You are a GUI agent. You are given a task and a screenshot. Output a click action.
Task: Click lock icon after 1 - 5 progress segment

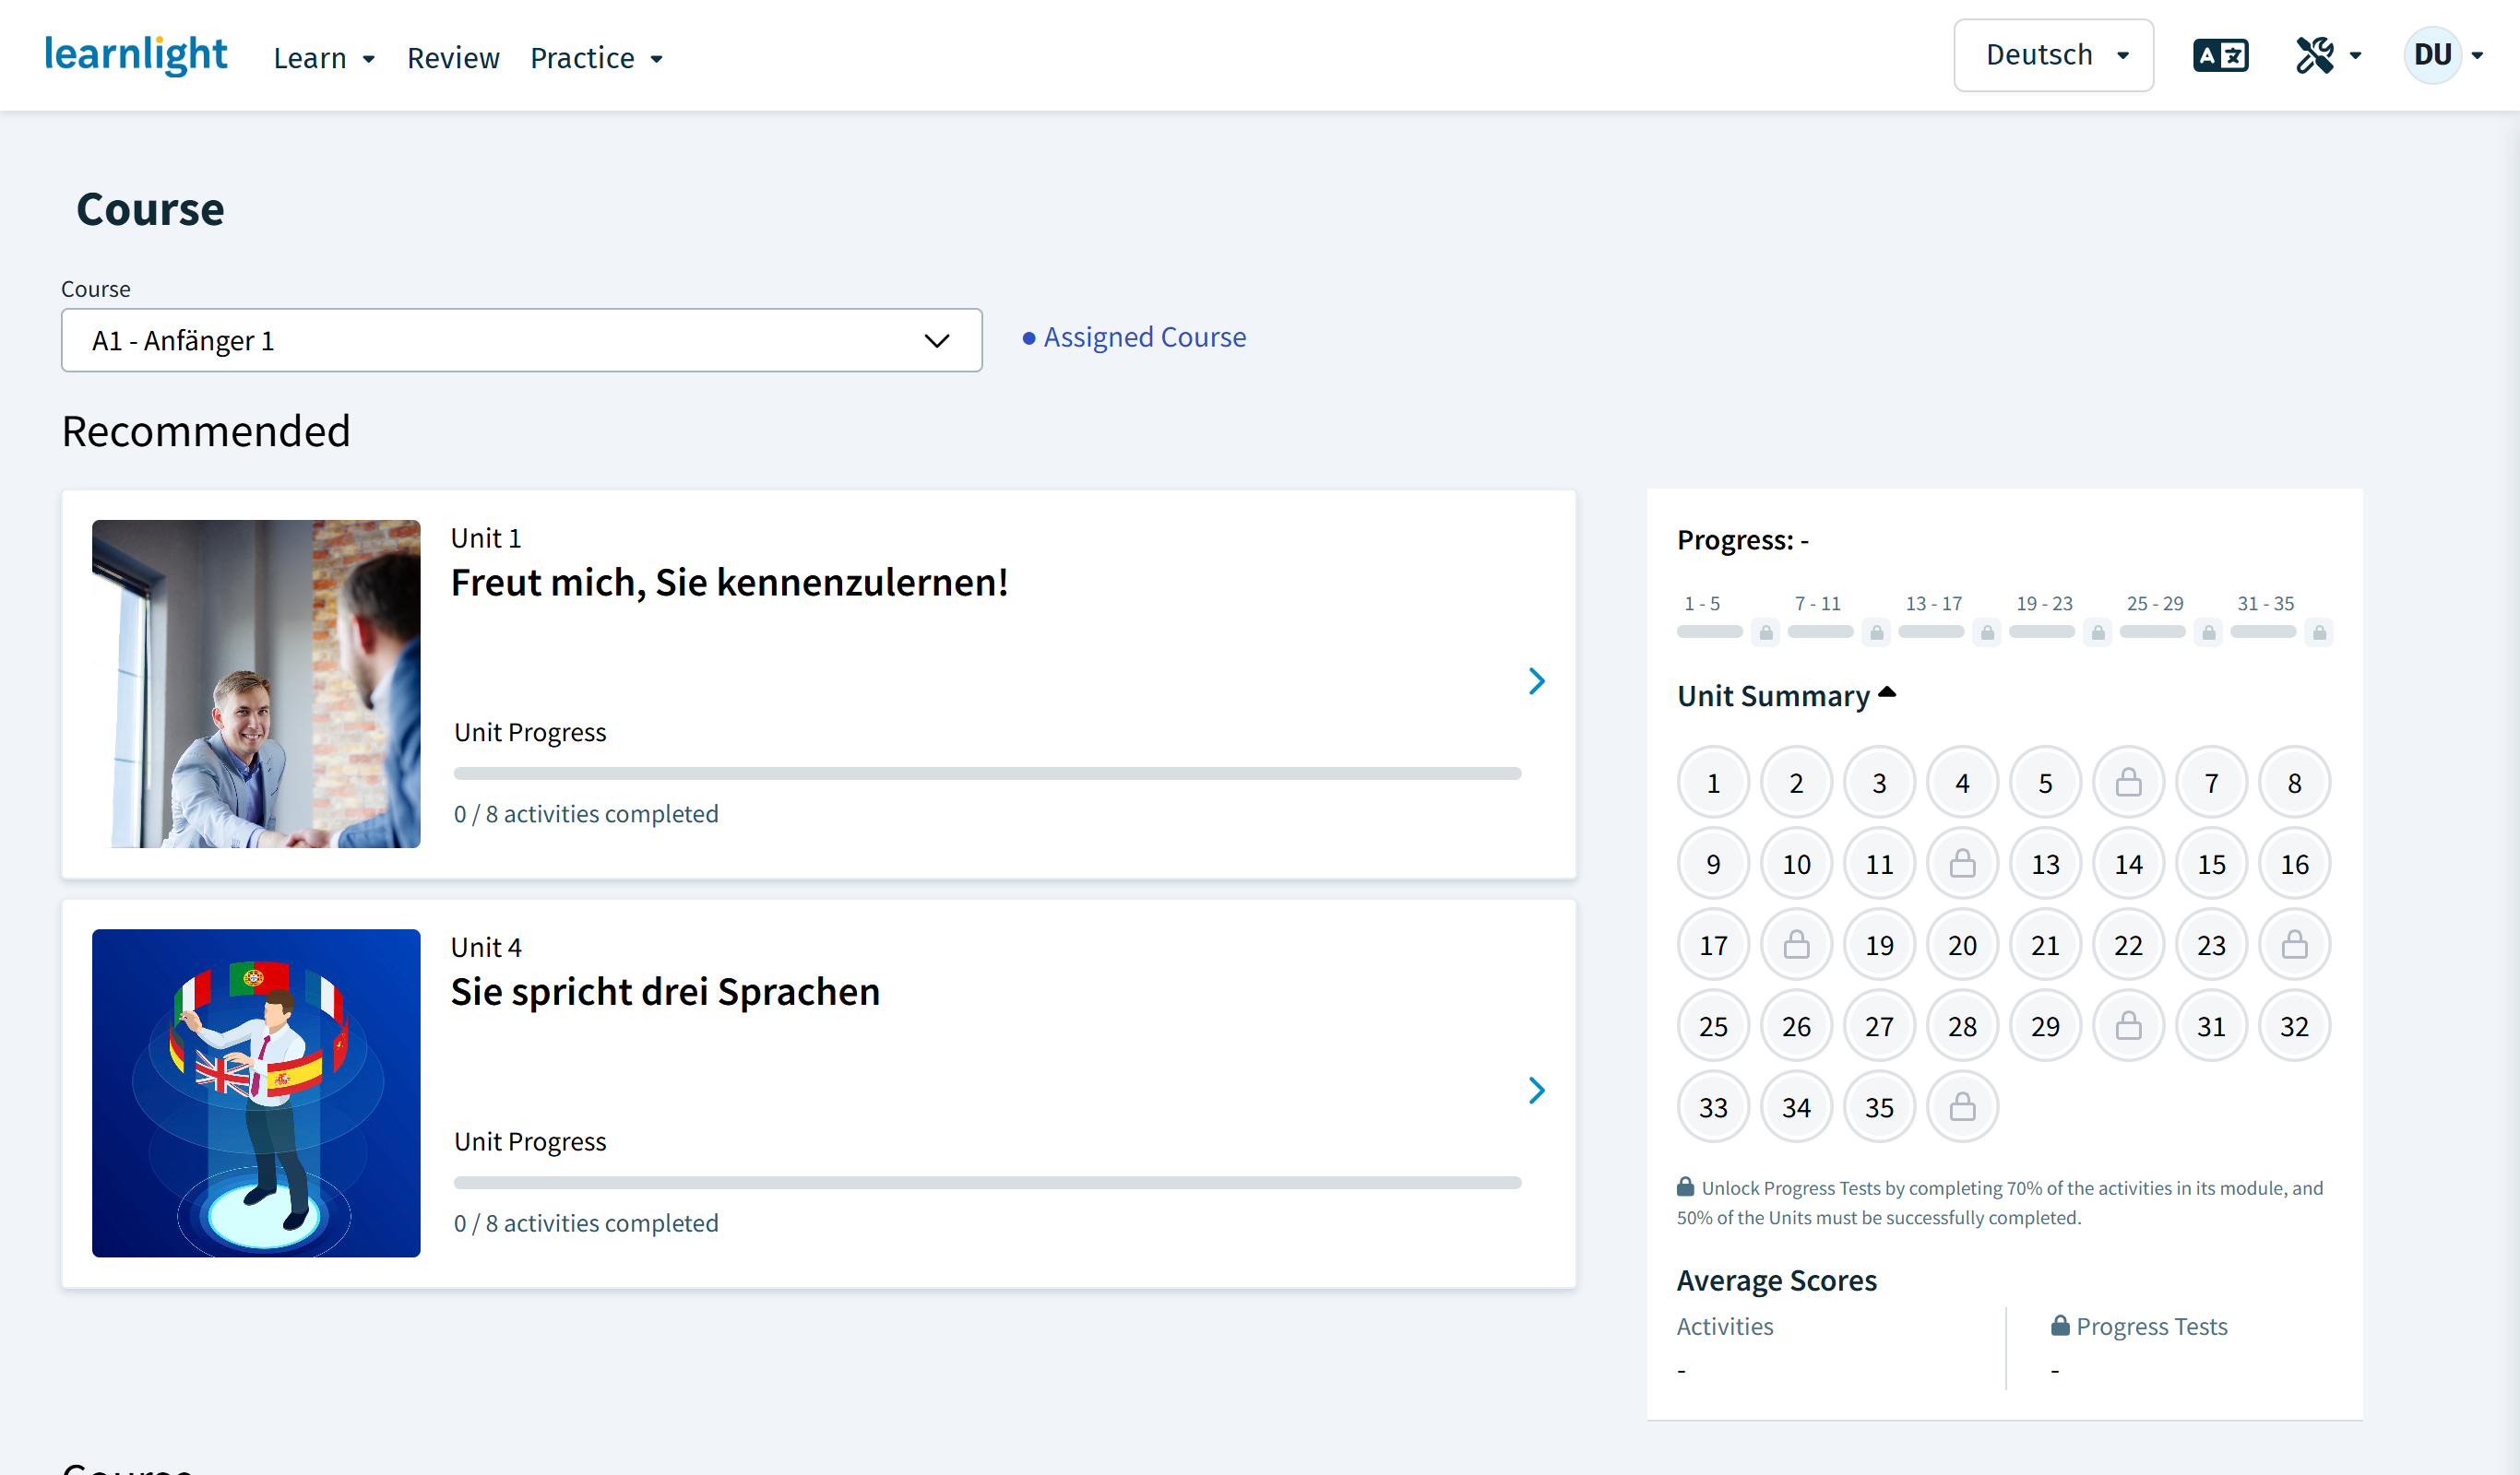point(1766,632)
